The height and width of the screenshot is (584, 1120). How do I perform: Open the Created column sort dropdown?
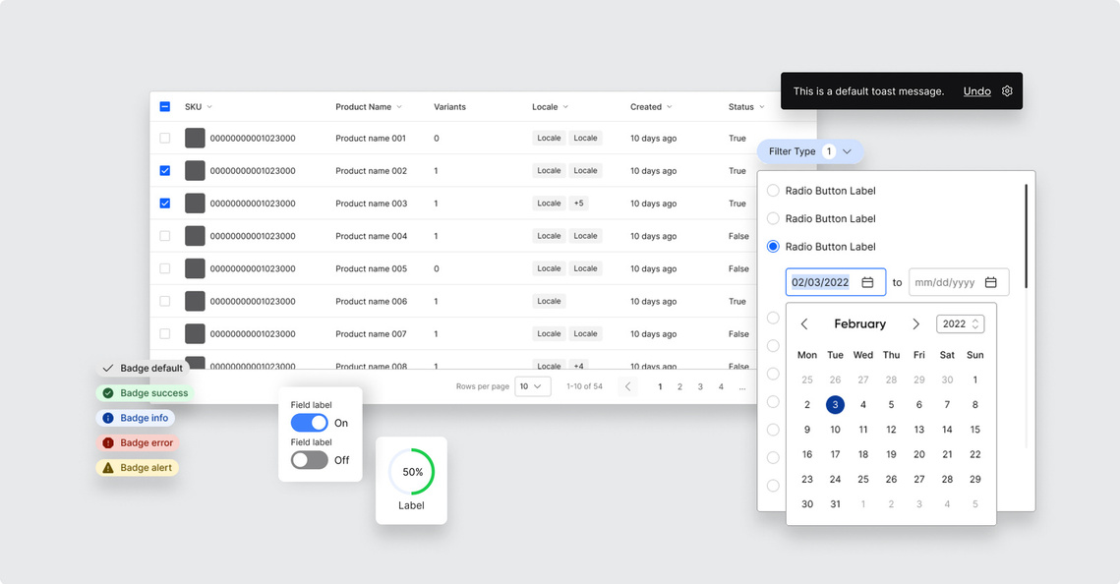[670, 107]
